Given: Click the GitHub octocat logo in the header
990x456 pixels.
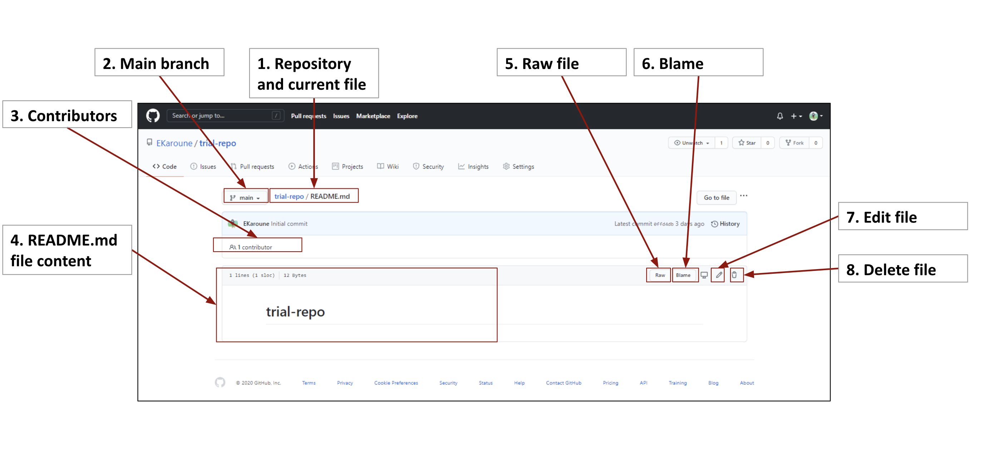Looking at the screenshot, I should pos(153,116).
